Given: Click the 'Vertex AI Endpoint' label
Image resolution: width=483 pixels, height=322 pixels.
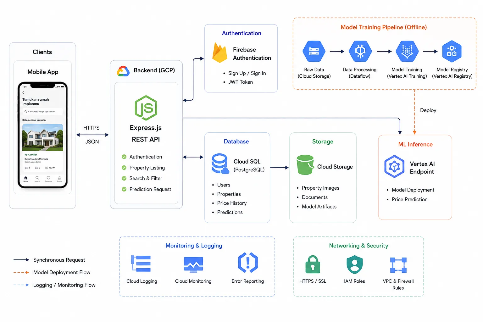Looking at the screenshot, I should tap(422, 168).
